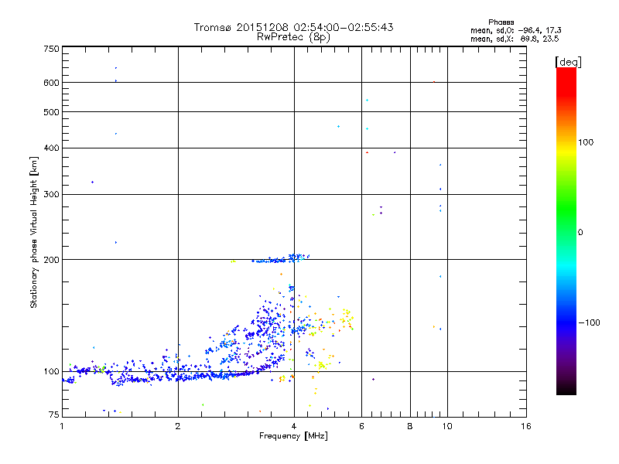619x464 pixels.
Task: Click the 'RwPretec (8p)' subtitle
Action: [x=293, y=37]
